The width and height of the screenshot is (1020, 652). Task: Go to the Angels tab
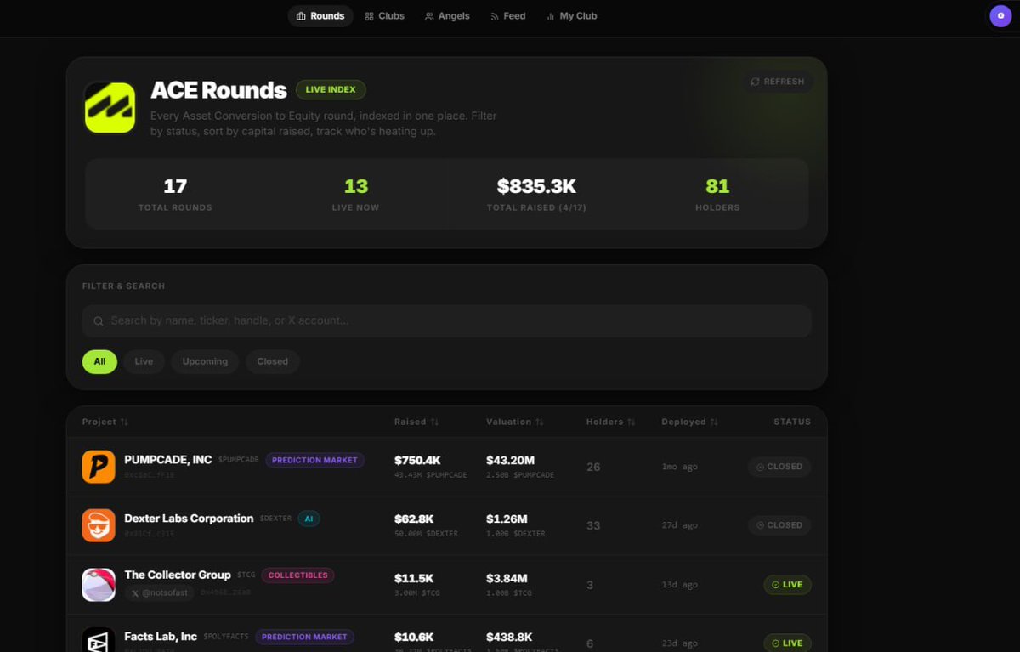click(x=447, y=16)
